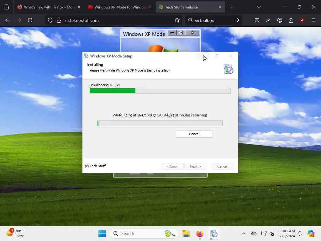Image resolution: width=321 pixels, height=241 pixels.
Task: Open File Explorer from taskbar
Action: point(186,233)
